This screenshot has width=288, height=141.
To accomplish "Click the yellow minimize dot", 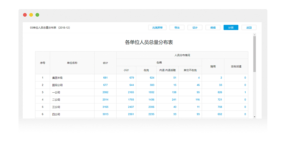I will point(31,15).
